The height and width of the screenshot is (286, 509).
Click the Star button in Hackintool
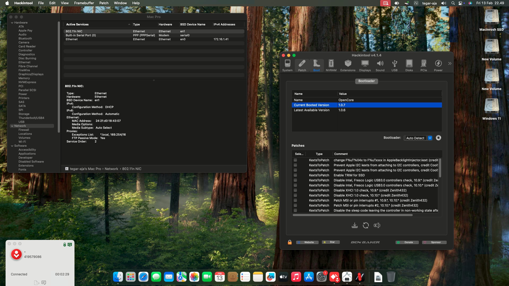point(331,242)
